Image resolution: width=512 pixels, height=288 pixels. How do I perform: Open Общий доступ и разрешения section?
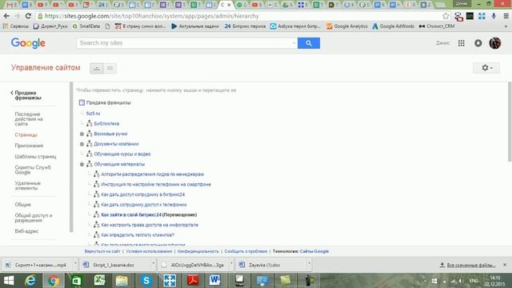coord(34,218)
